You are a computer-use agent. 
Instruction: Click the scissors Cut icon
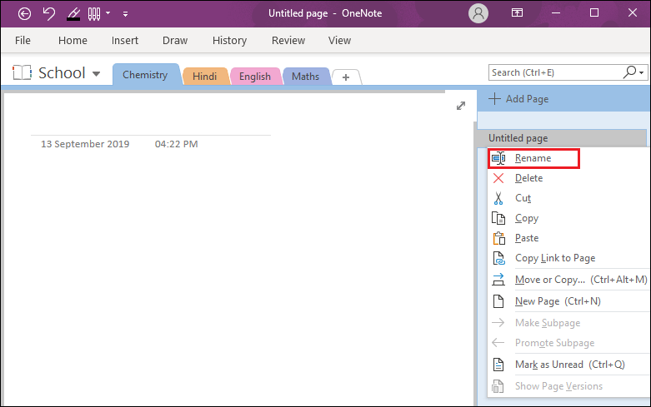(x=498, y=198)
